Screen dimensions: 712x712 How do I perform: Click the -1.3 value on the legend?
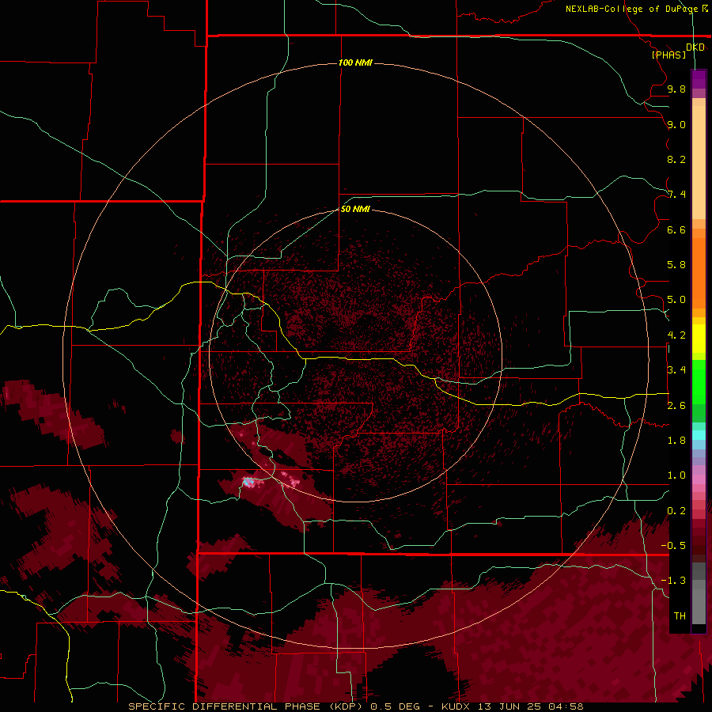click(x=673, y=581)
